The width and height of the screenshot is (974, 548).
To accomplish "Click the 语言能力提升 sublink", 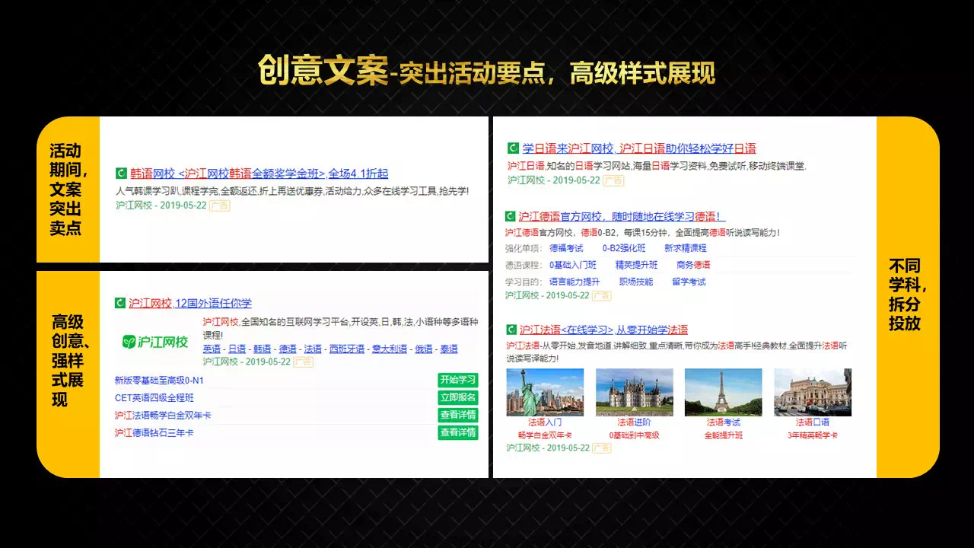I will click(575, 282).
